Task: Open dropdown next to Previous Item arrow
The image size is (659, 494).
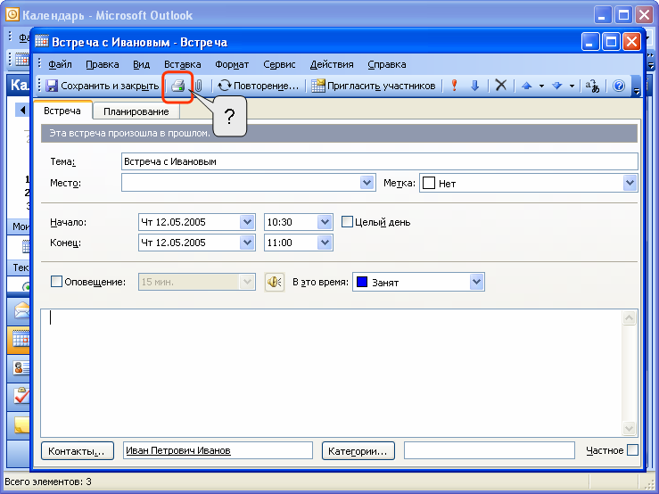Action: 541,86
